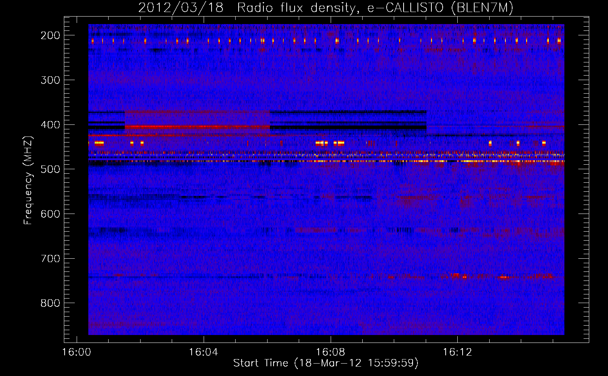Click the 700 frequency tick label
608x376 pixels.
point(50,259)
